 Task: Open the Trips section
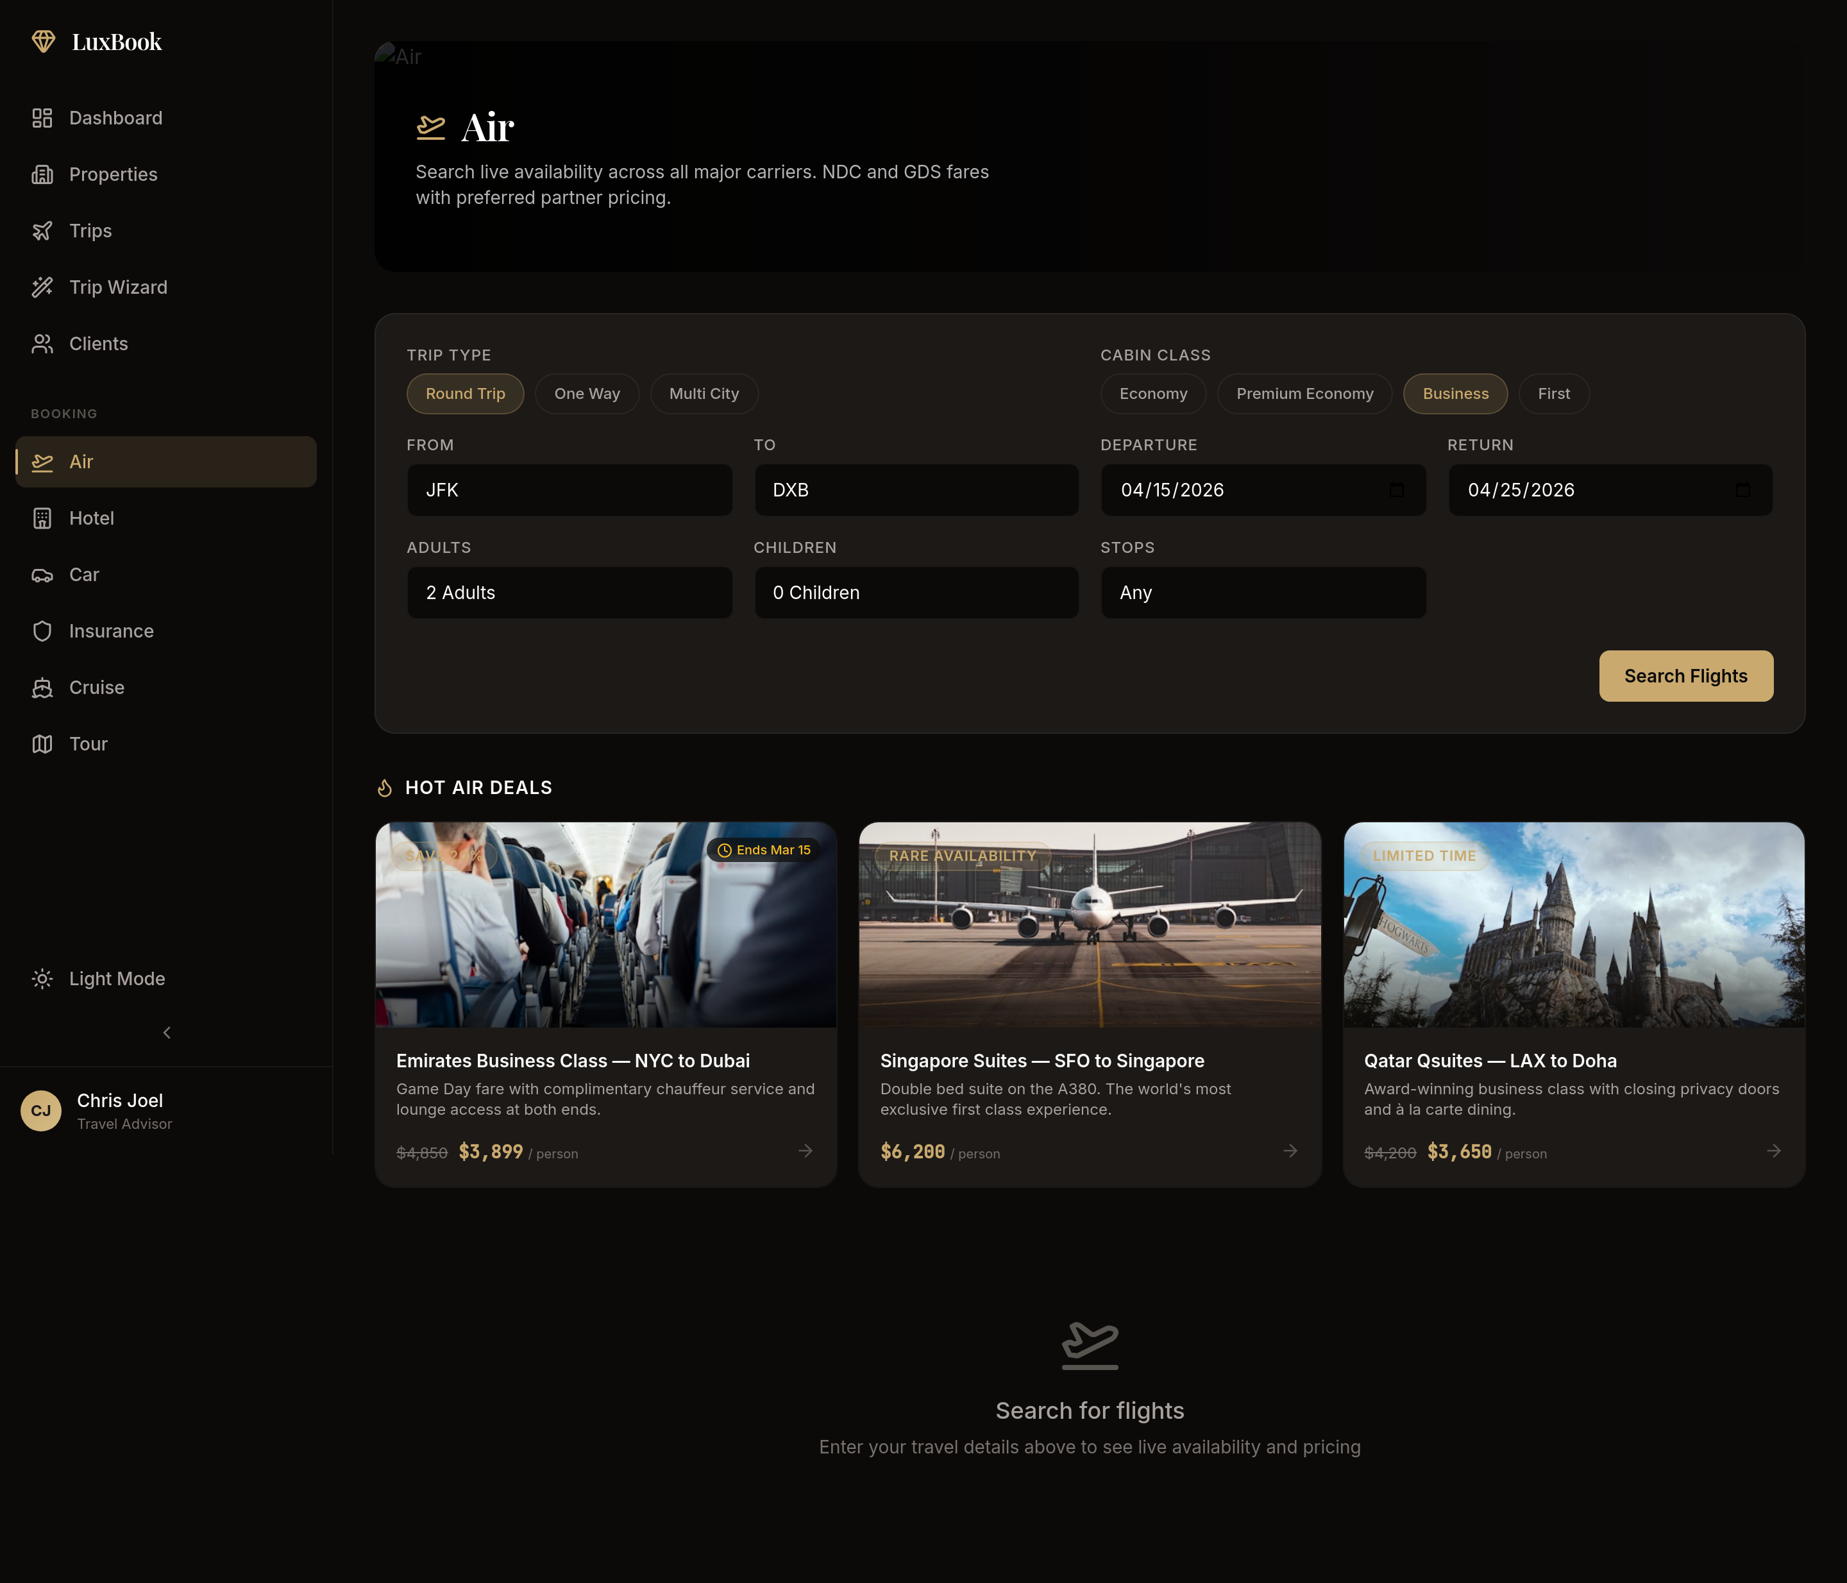pyautogui.click(x=90, y=230)
